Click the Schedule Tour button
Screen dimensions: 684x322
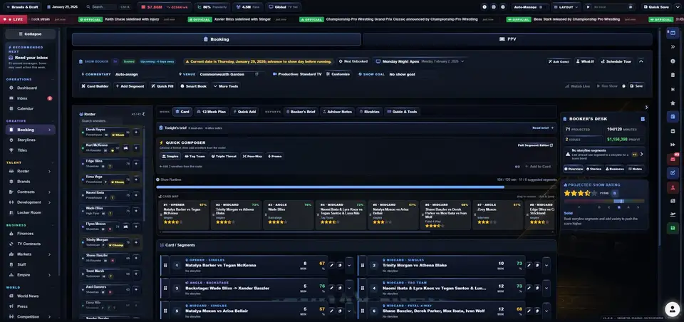tap(616, 61)
